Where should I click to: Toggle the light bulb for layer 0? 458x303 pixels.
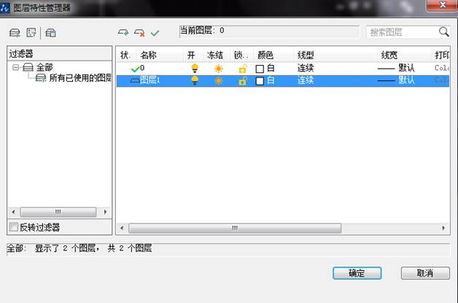(x=194, y=68)
